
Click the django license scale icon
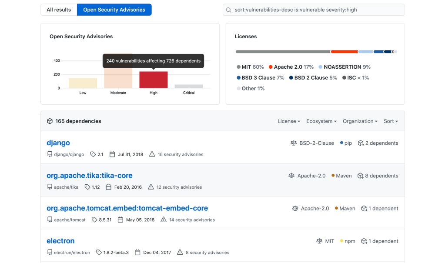coord(294,143)
